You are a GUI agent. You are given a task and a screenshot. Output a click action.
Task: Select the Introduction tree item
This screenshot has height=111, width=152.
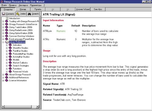click(15, 18)
